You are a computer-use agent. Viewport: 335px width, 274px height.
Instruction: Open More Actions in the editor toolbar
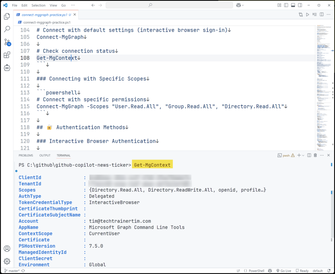(x=328, y=14)
